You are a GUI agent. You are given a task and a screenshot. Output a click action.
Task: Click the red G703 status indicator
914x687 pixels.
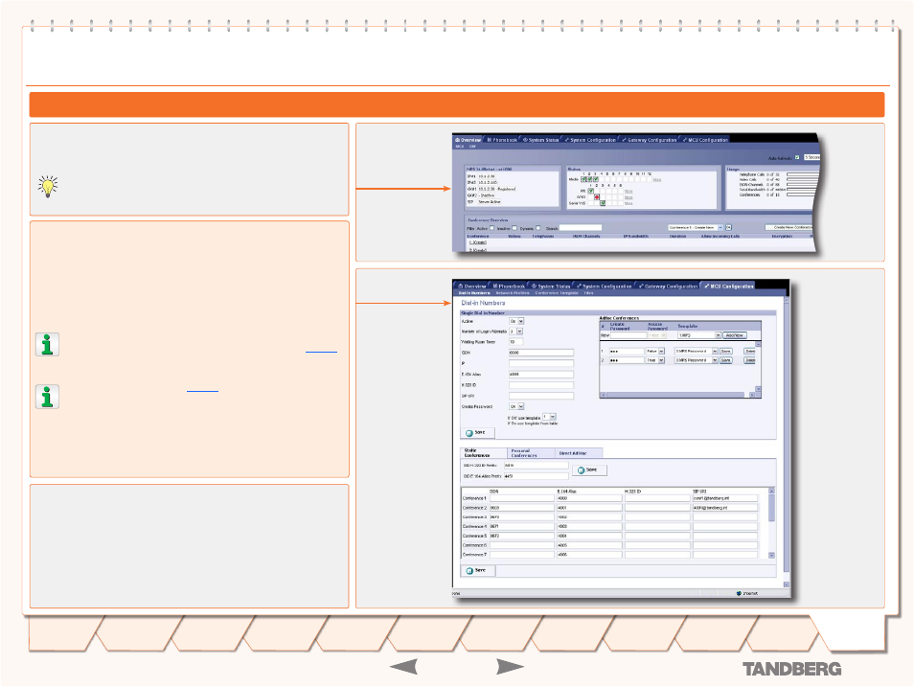pyautogui.click(x=597, y=197)
